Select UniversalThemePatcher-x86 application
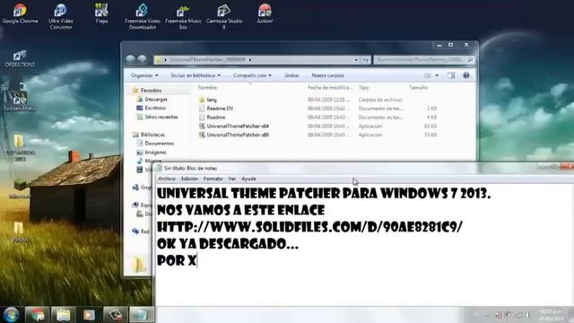574x323 pixels. click(x=238, y=135)
